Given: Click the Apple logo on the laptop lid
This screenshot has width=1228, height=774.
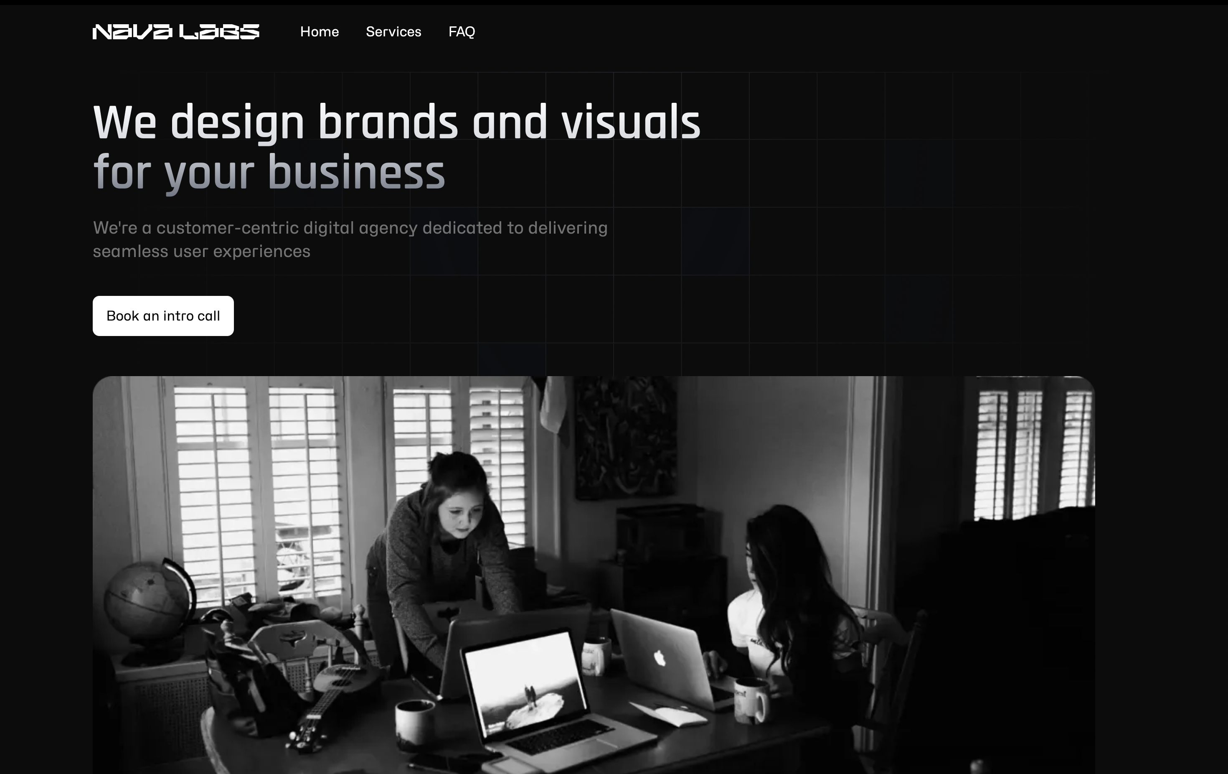Looking at the screenshot, I should [x=660, y=658].
